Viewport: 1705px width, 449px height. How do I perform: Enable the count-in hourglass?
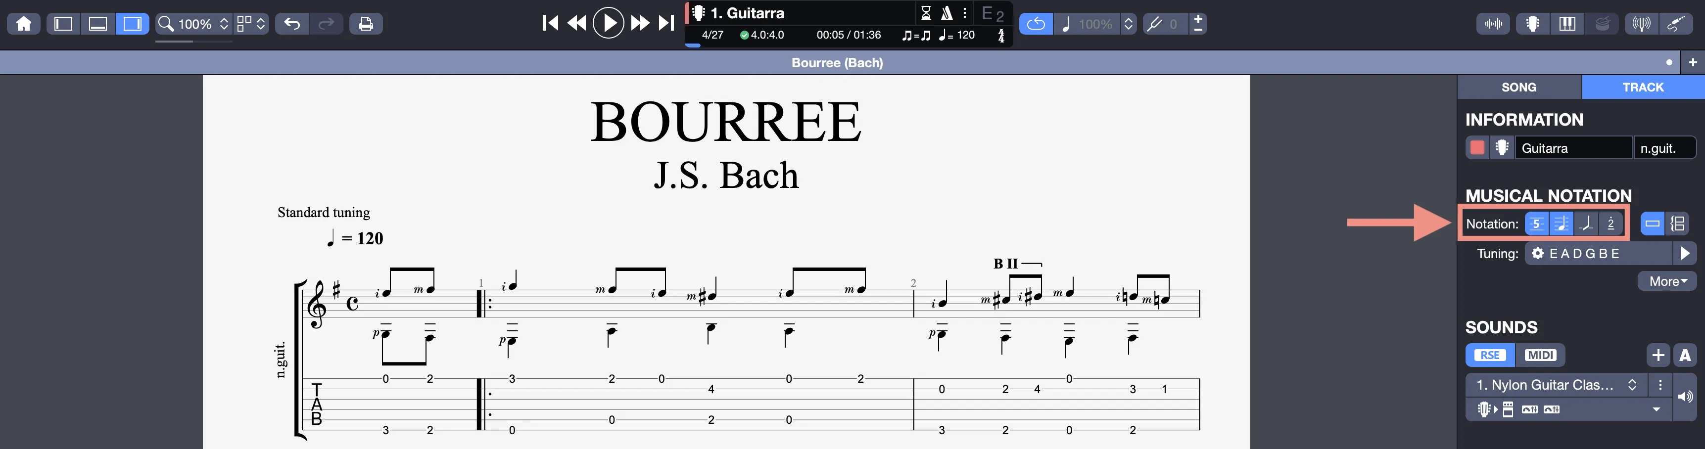pos(926,12)
